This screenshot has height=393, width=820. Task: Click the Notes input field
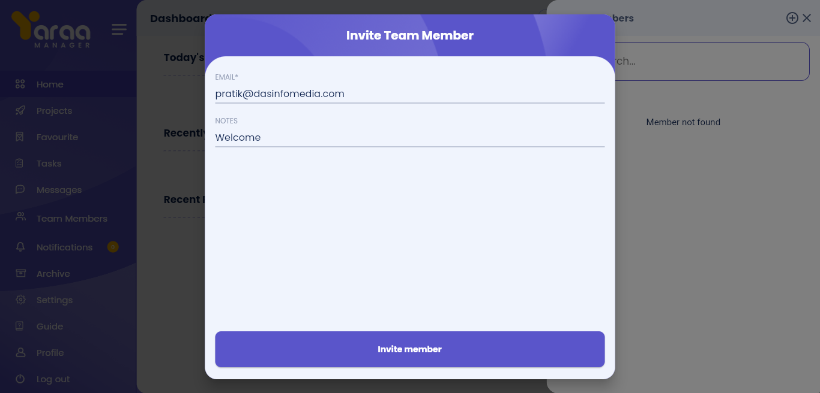(409, 138)
